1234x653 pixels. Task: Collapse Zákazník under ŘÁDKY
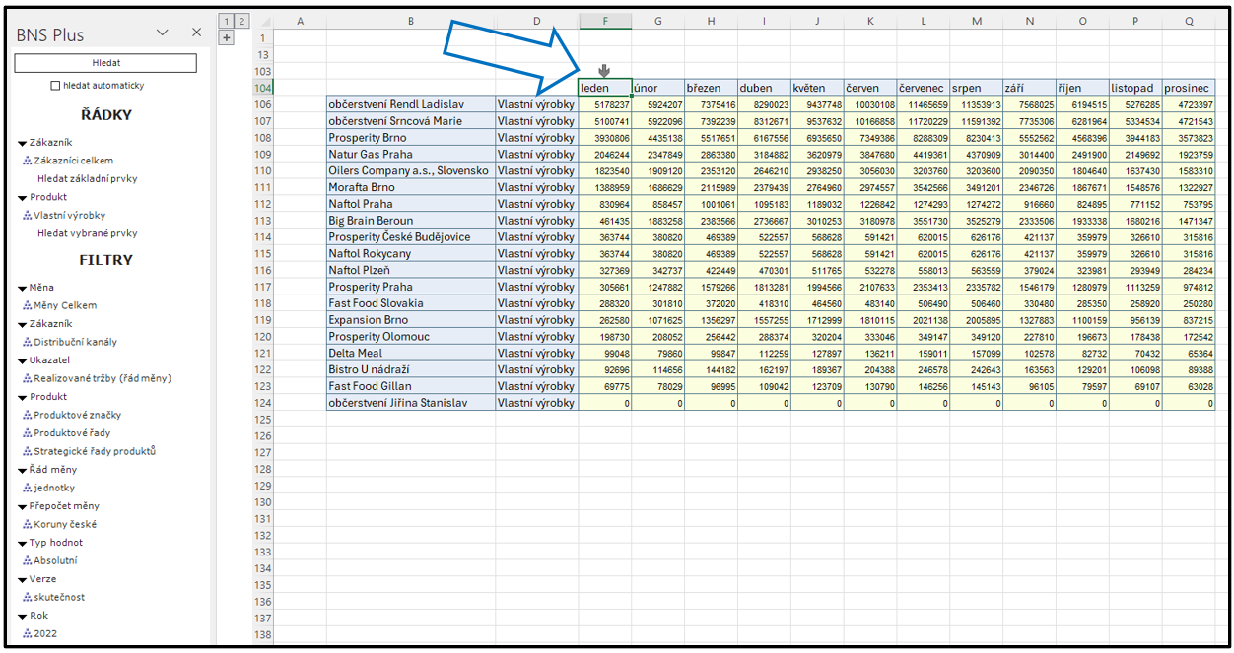(22, 143)
